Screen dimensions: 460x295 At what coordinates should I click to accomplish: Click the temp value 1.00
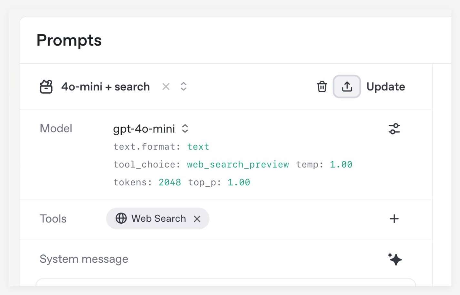[341, 165]
